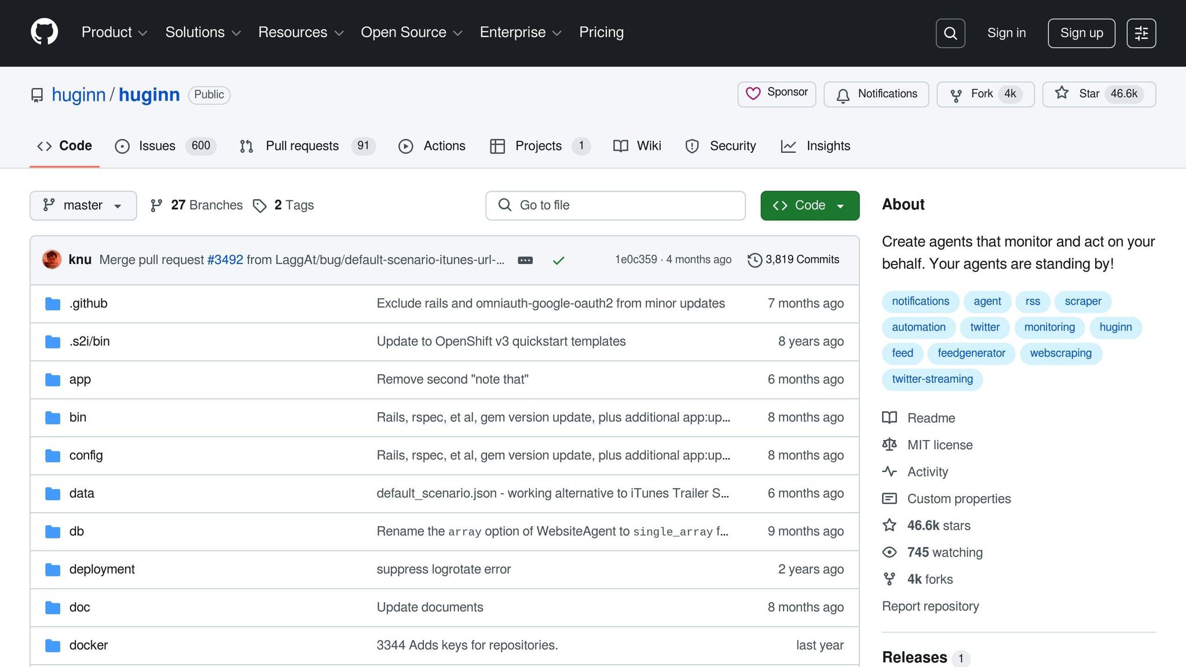Viewport: 1186px width, 667px height.
Task: Expand the Product menu
Action: coord(114,32)
